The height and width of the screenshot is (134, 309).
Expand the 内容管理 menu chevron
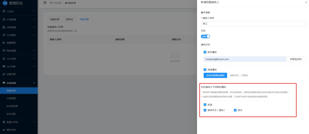pos(34,27)
